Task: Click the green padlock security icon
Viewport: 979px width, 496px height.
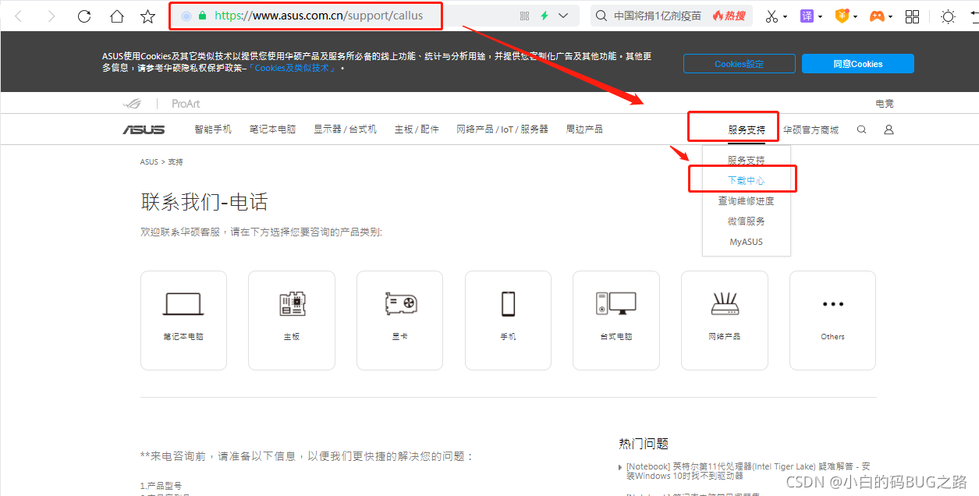Action: (x=203, y=16)
